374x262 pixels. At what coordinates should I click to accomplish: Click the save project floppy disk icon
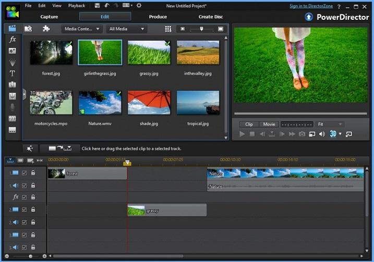pos(98,5)
